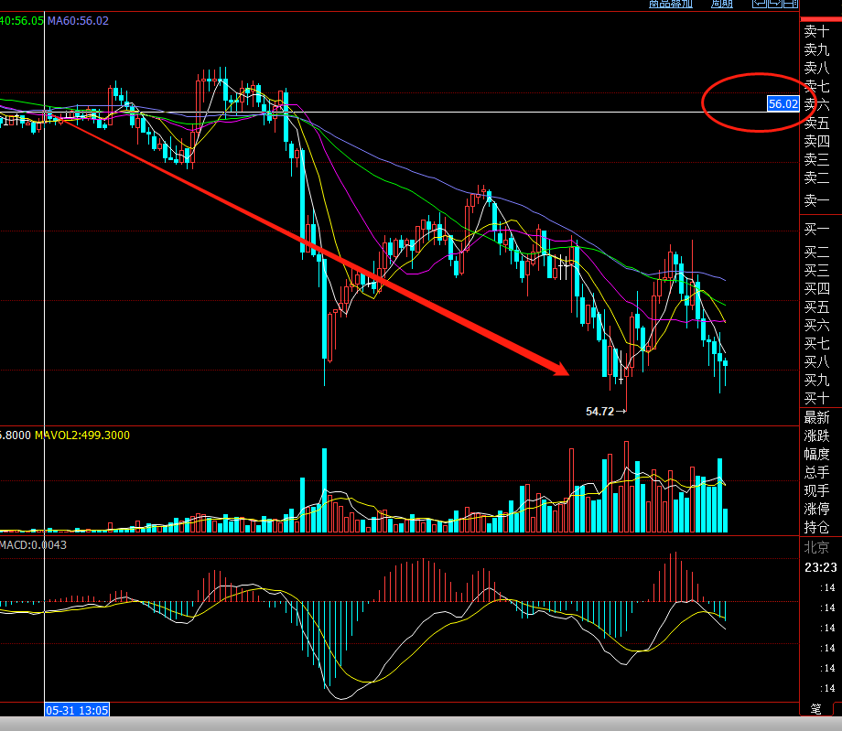The width and height of the screenshot is (842, 731).
Task: Click the 总手 total volume field
Action: (x=816, y=472)
